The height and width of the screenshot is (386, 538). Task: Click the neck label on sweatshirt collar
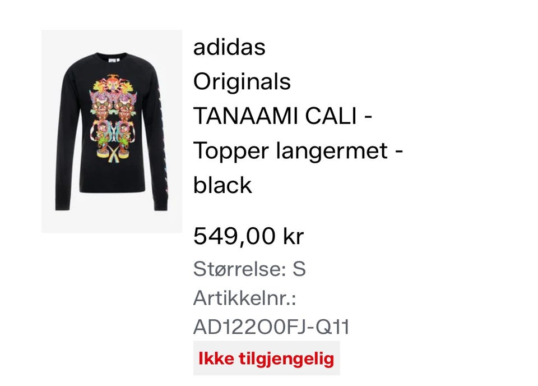tap(113, 61)
